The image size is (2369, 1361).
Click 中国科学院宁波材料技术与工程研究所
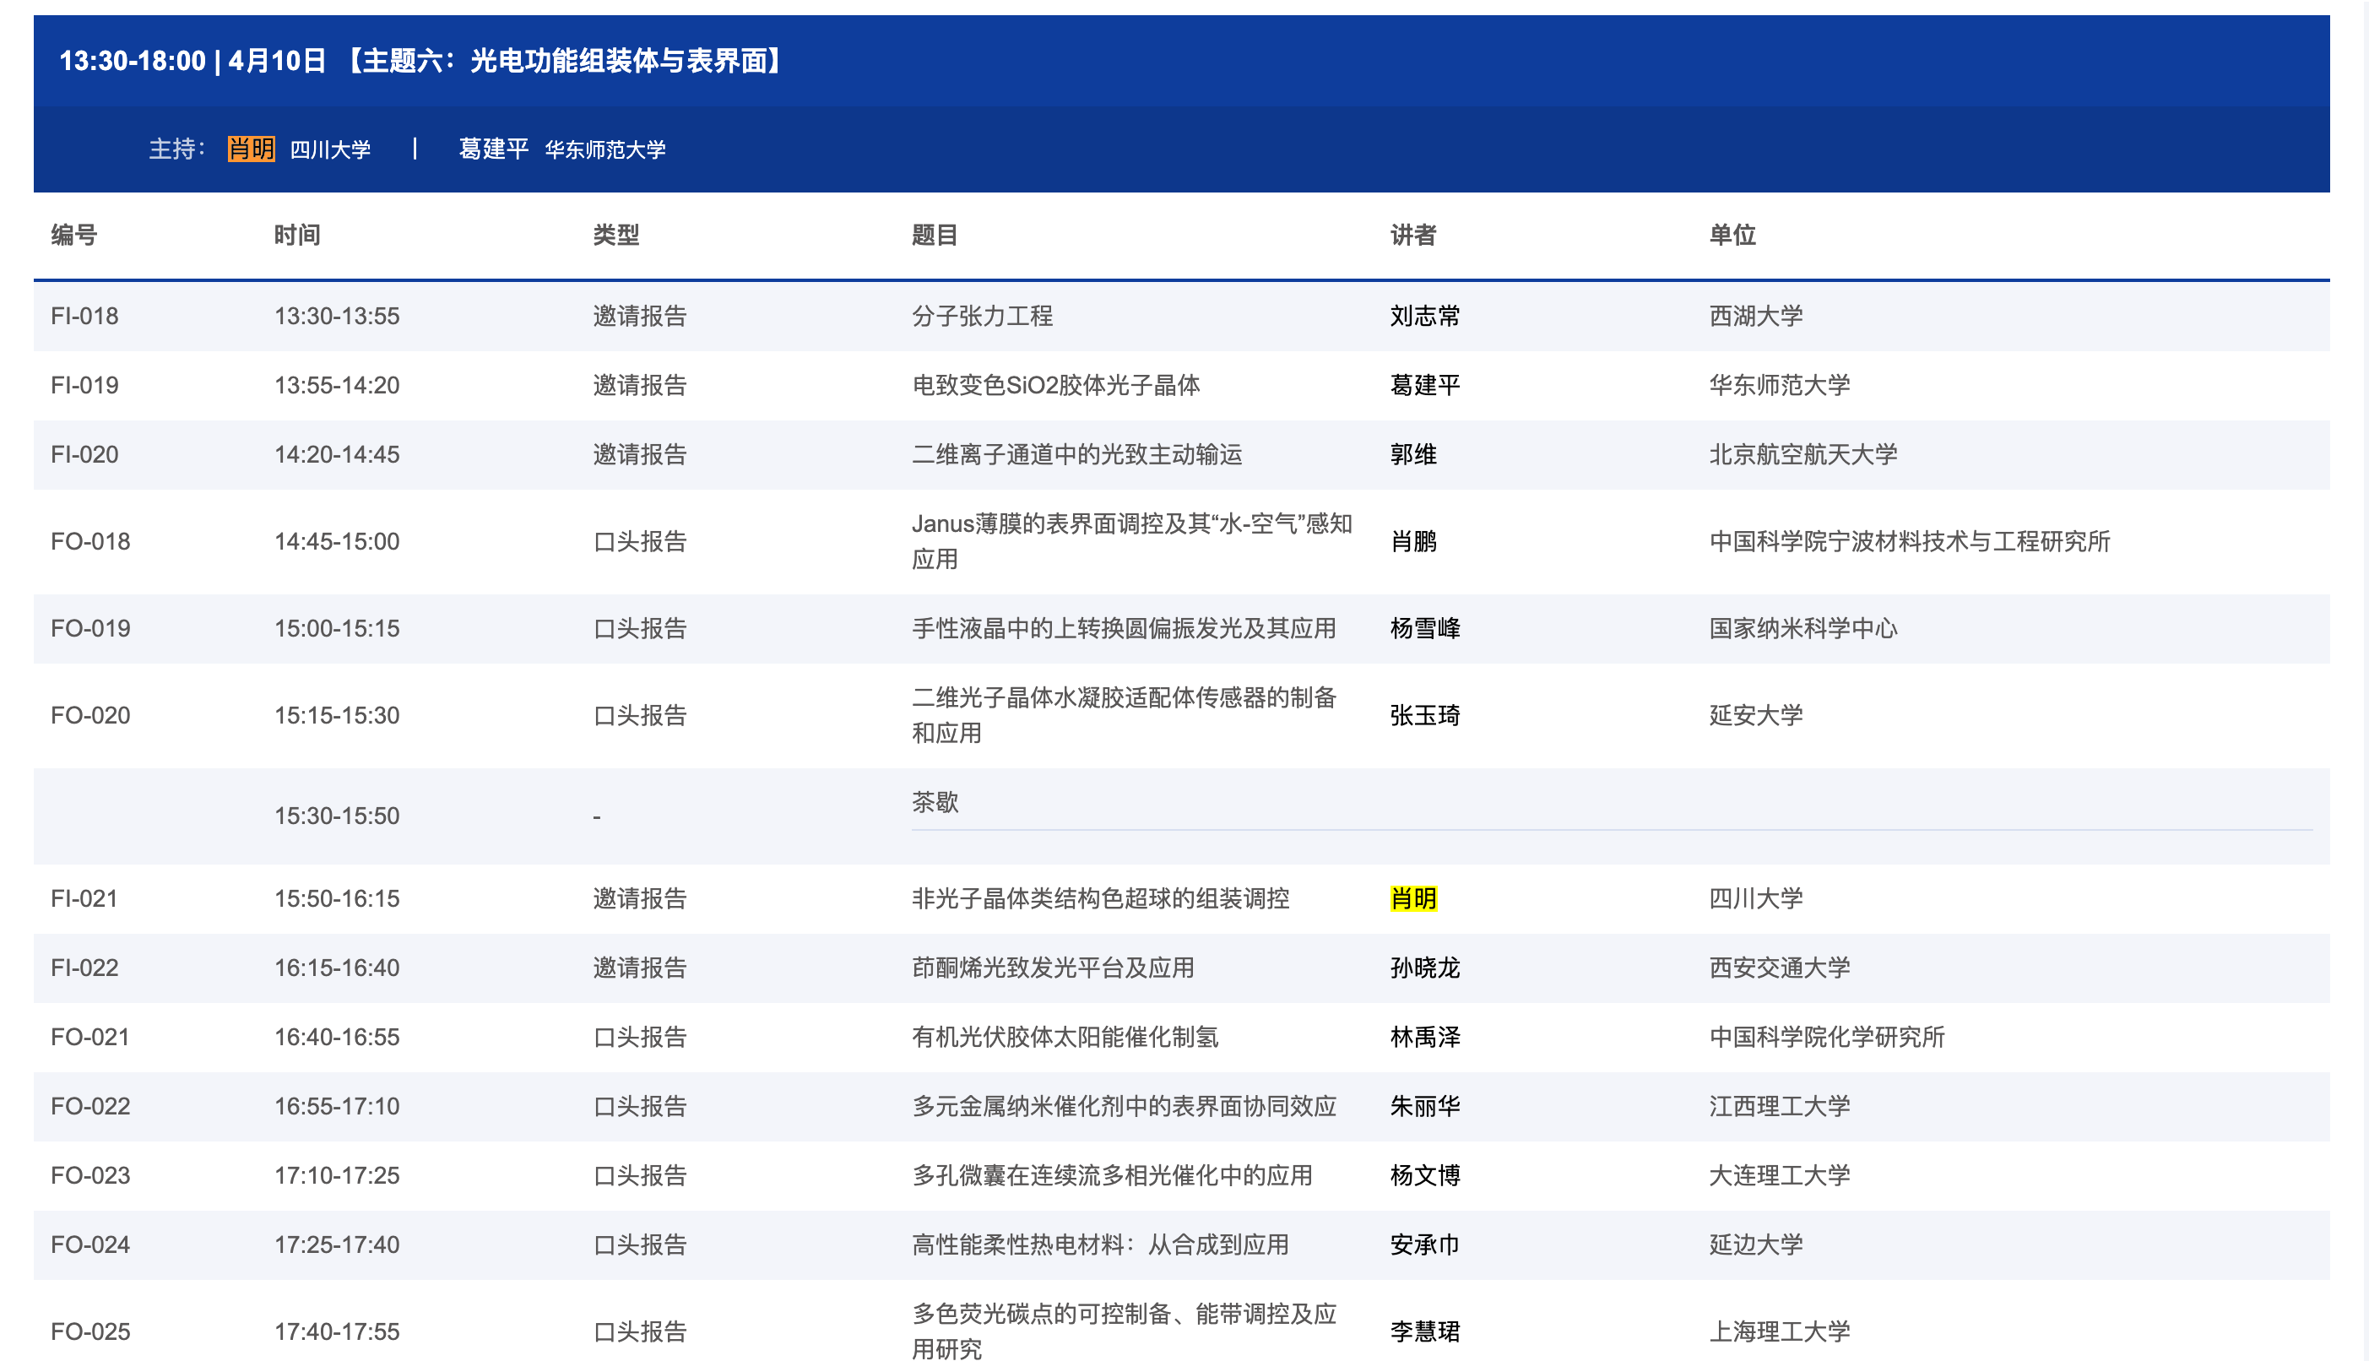point(1909,541)
